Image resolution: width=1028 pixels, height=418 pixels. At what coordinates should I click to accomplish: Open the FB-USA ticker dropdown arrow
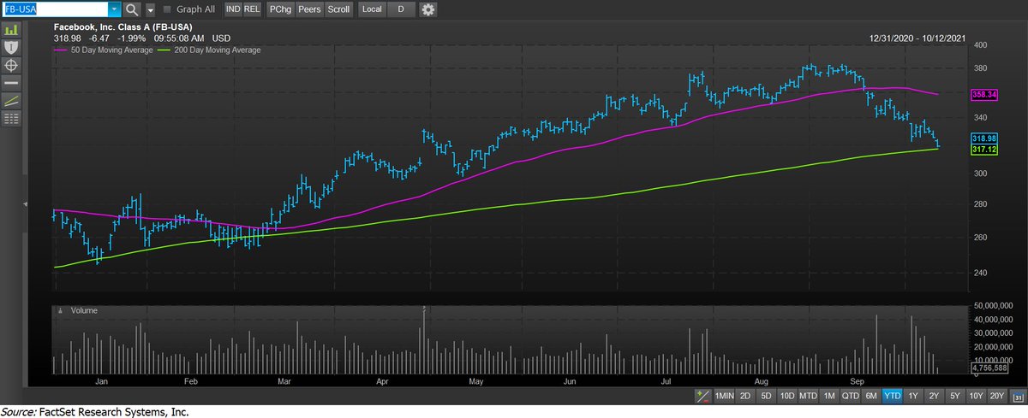(x=115, y=9)
